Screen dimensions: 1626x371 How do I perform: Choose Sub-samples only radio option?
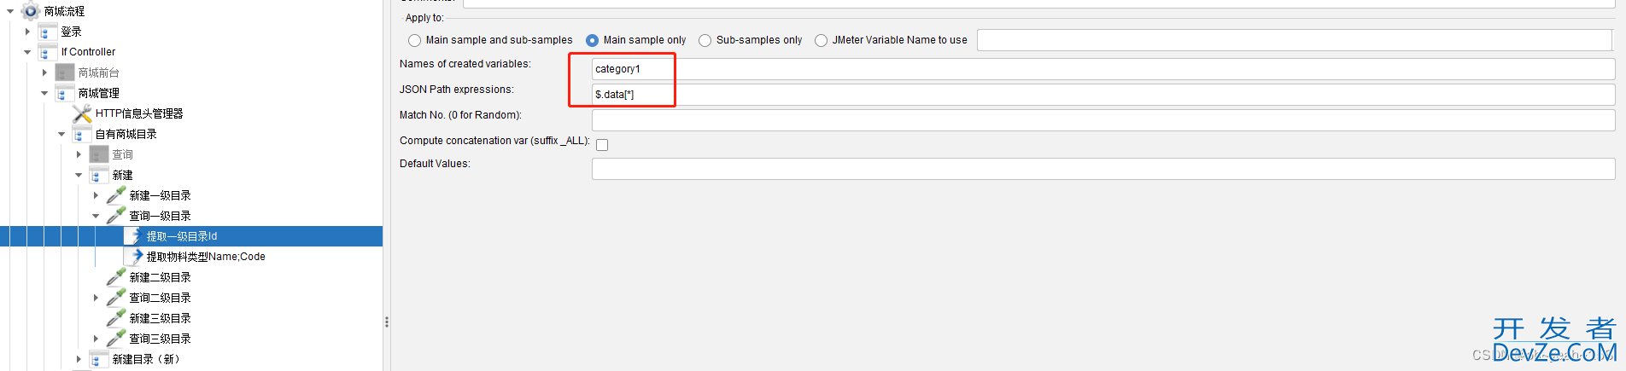[x=705, y=40]
